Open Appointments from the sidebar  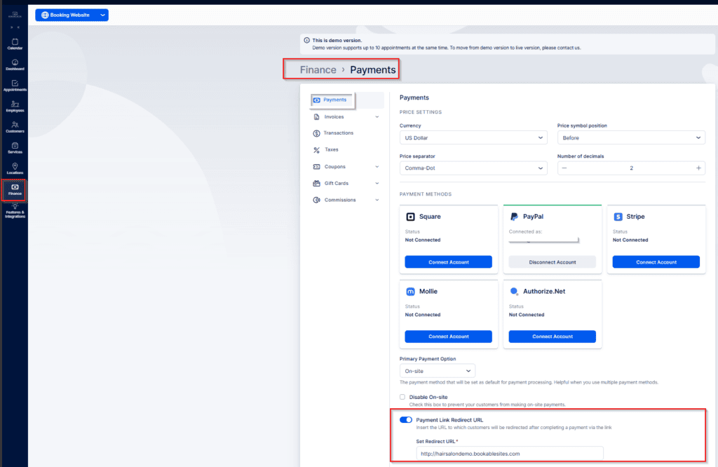pos(15,86)
